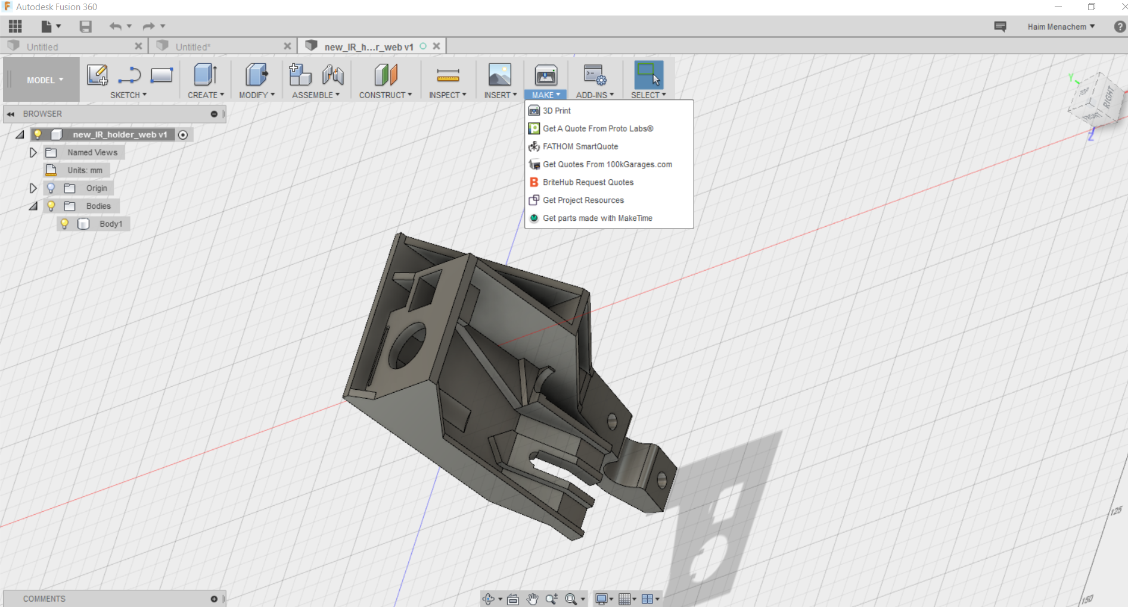
Task: Click the Offset Plane icon above CONSTRUCT
Action: click(x=386, y=75)
